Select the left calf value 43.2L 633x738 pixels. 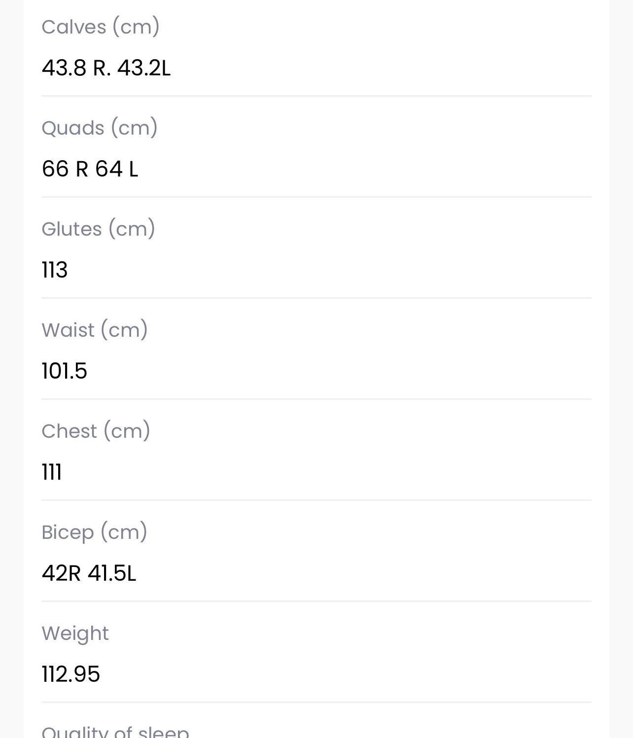(144, 68)
